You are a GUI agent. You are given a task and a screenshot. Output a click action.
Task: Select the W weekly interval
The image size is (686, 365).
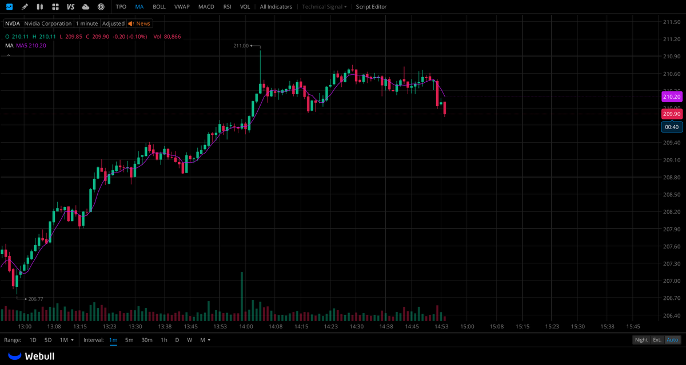click(189, 340)
